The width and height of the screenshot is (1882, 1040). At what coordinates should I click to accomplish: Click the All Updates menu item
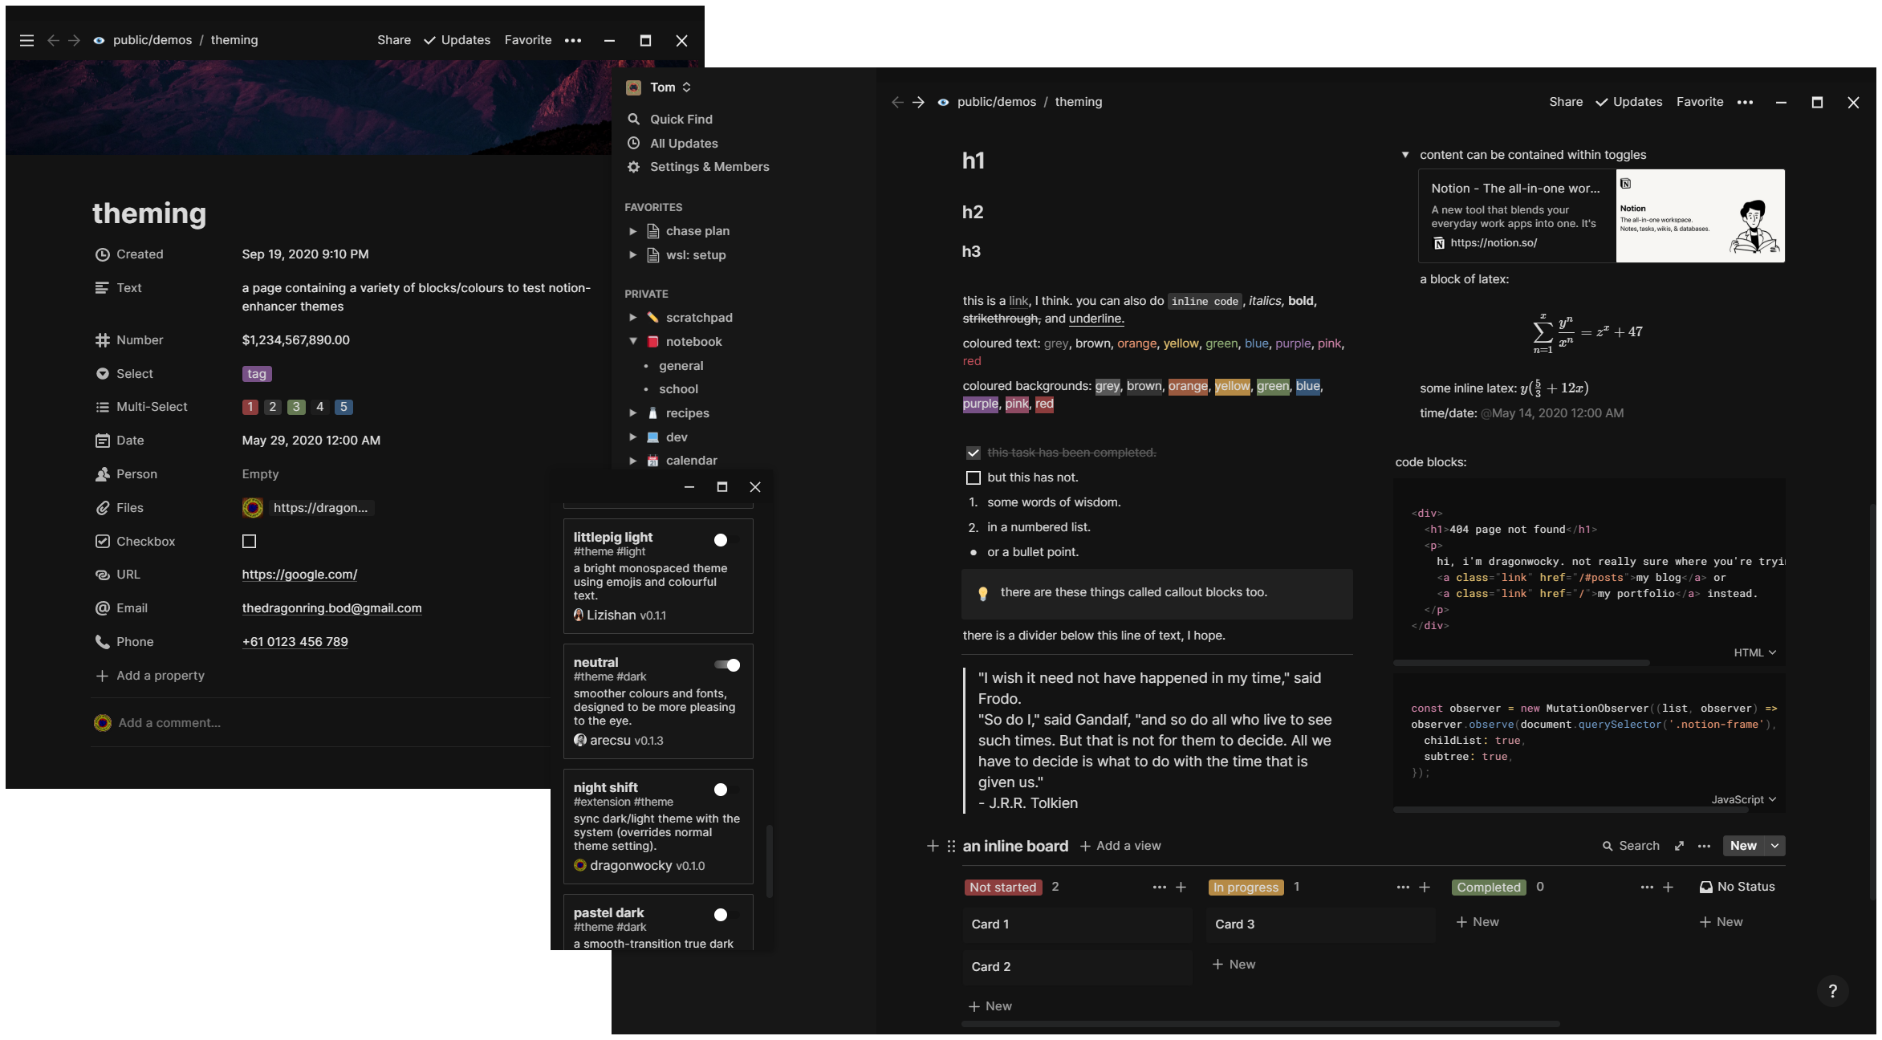coord(682,144)
